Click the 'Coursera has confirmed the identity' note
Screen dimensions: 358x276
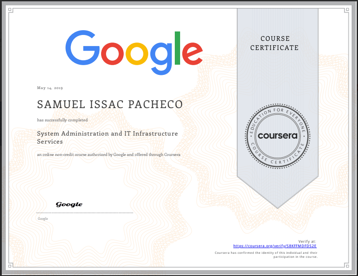(x=266, y=255)
